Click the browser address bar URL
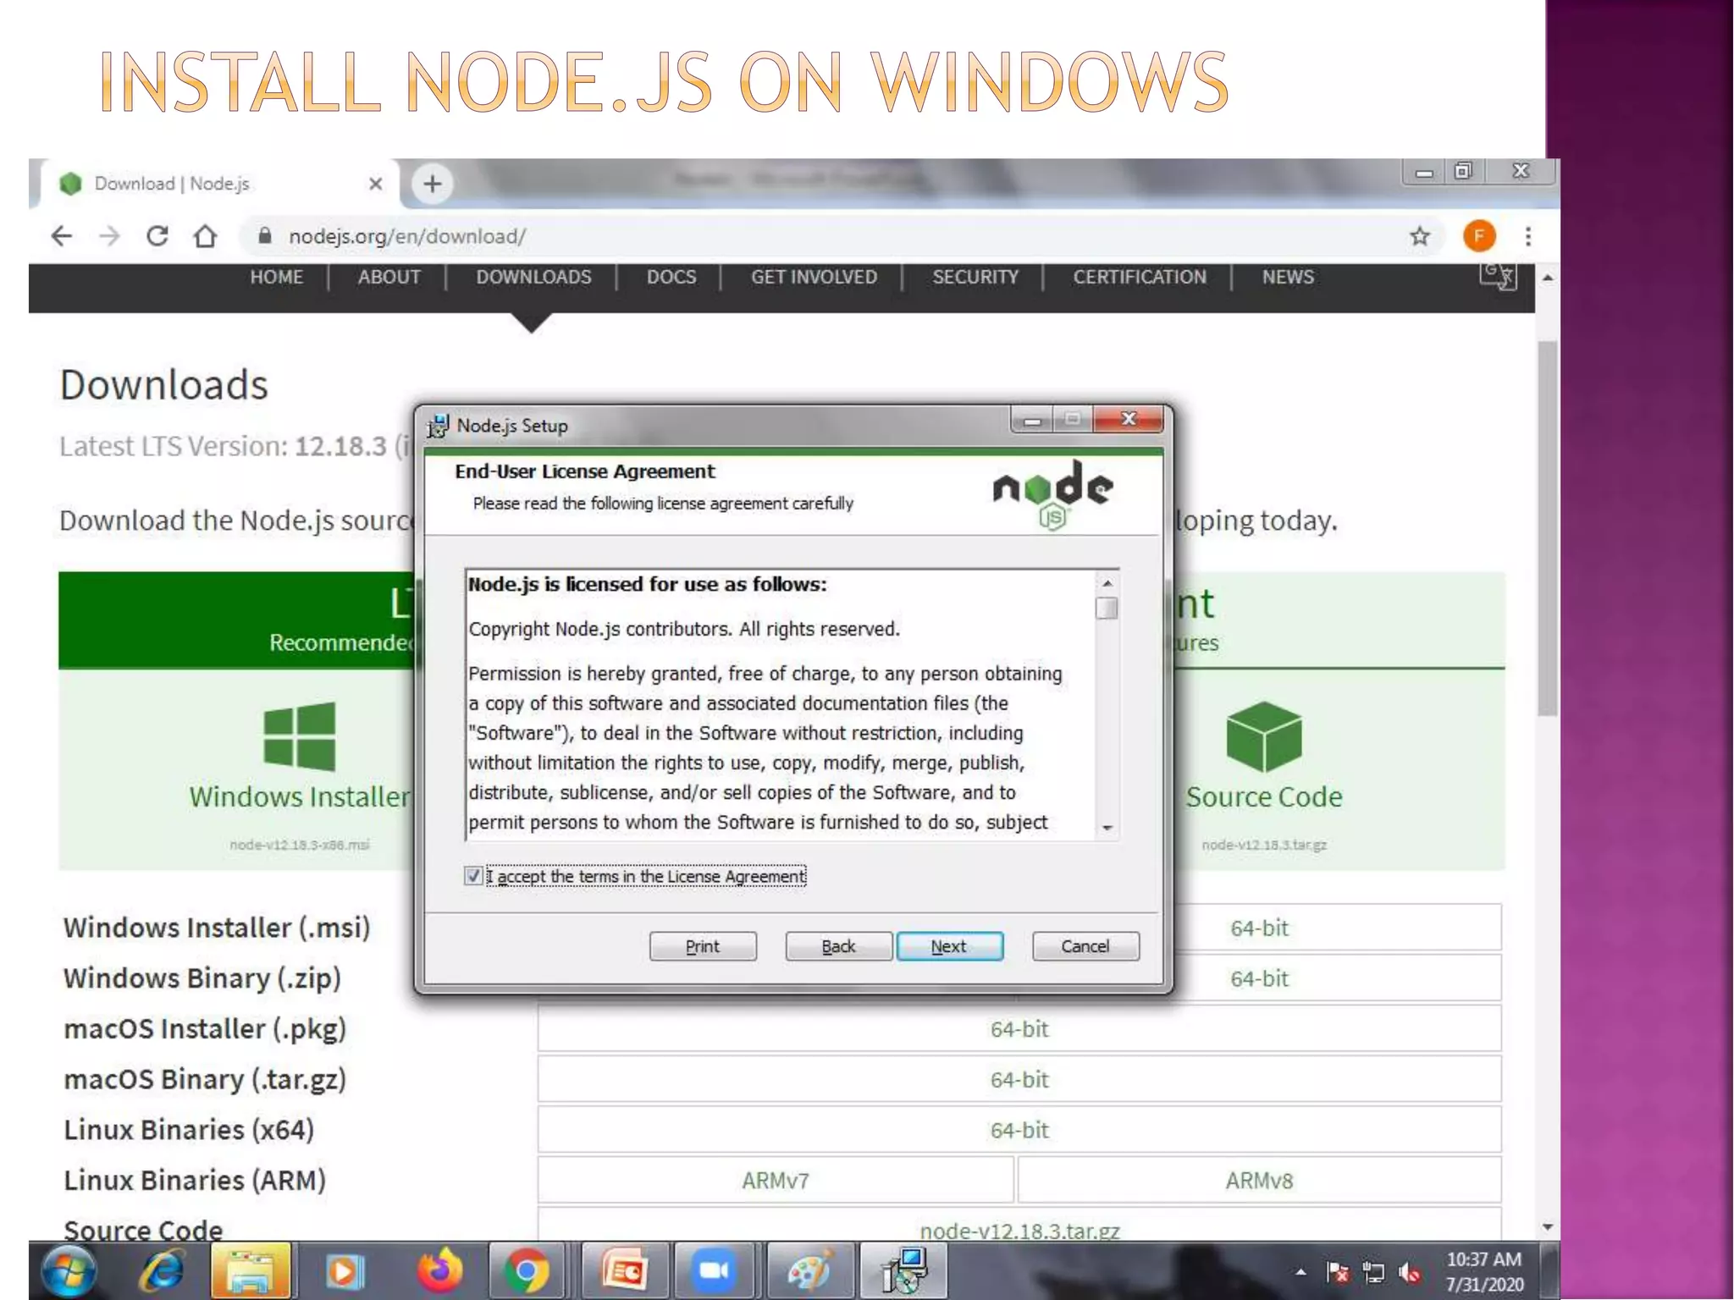Image resolution: width=1734 pixels, height=1300 pixels. (407, 236)
